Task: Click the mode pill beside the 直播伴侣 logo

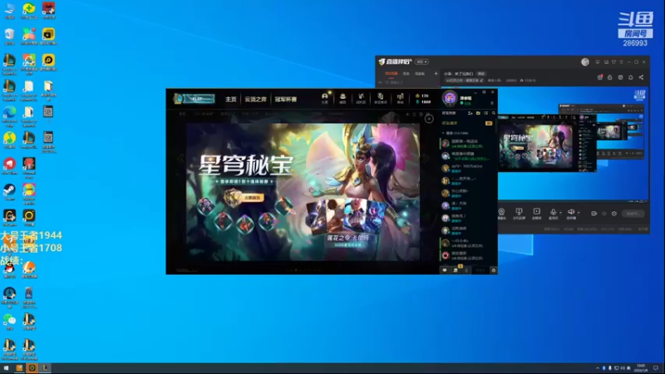Action: (x=421, y=62)
